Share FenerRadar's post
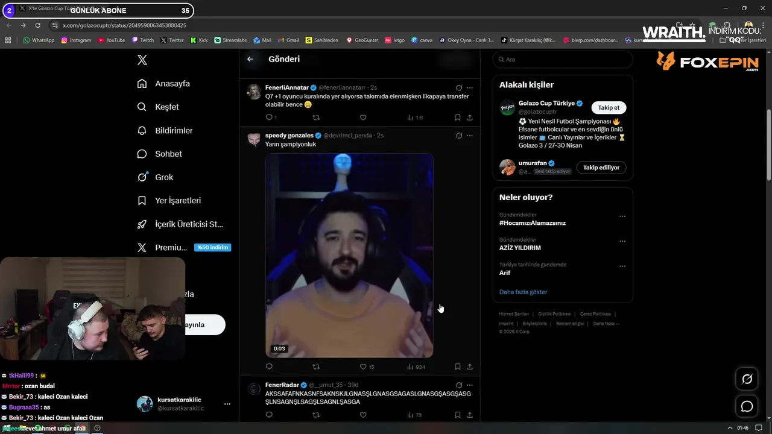The height and width of the screenshot is (434, 772). tap(470, 415)
